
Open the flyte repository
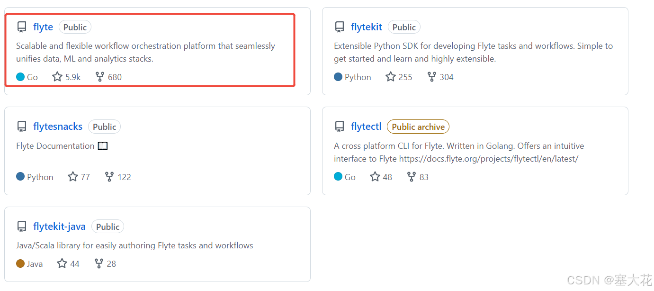coord(43,27)
